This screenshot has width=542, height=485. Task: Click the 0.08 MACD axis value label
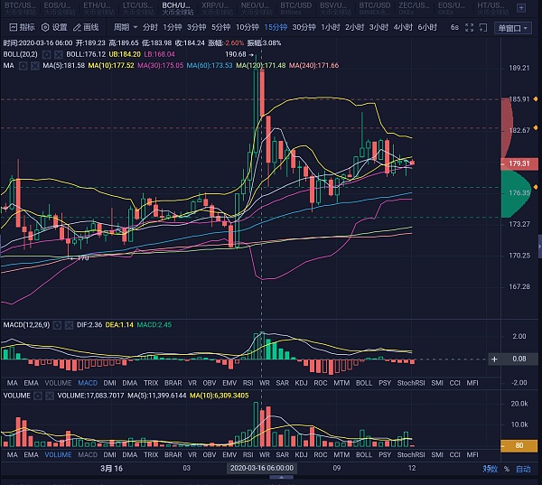click(x=519, y=359)
